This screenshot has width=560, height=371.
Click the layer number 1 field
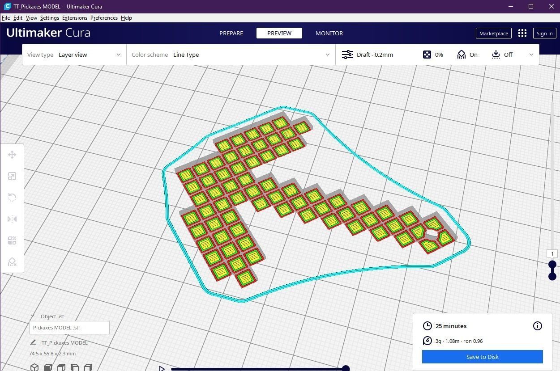[552, 254]
